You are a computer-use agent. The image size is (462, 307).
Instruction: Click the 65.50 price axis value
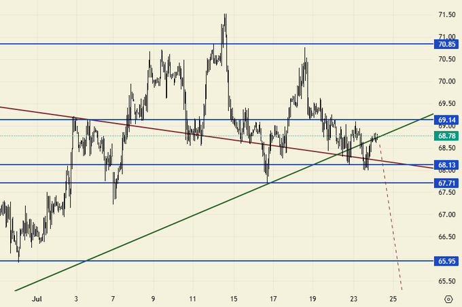[446, 281]
